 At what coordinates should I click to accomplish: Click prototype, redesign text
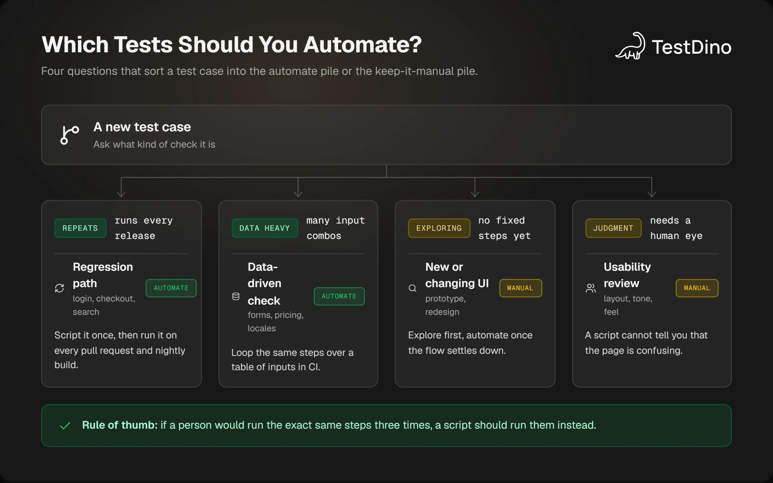pos(445,305)
